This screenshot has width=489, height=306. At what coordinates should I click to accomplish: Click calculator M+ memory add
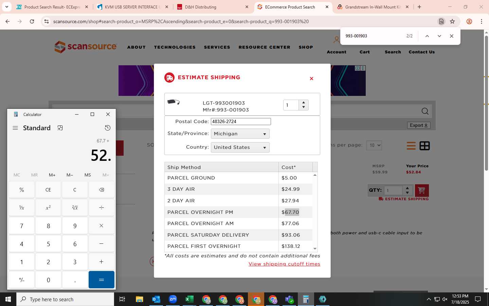click(x=52, y=175)
